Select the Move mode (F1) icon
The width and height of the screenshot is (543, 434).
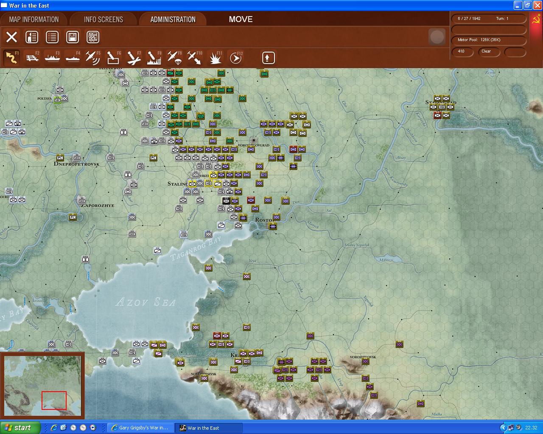[11, 58]
